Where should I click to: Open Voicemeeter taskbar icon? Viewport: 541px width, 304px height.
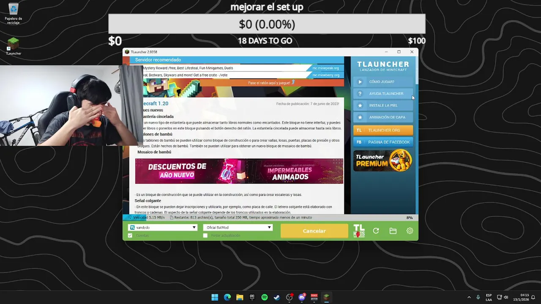pyautogui.click(x=314, y=297)
